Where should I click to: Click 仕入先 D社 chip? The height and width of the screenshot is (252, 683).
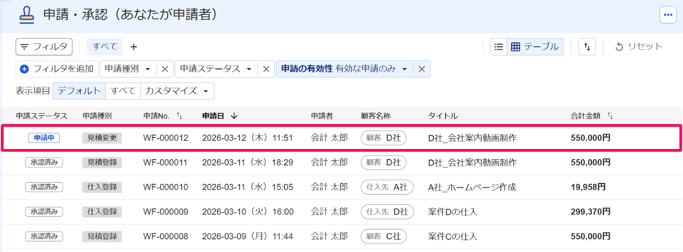[387, 212]
